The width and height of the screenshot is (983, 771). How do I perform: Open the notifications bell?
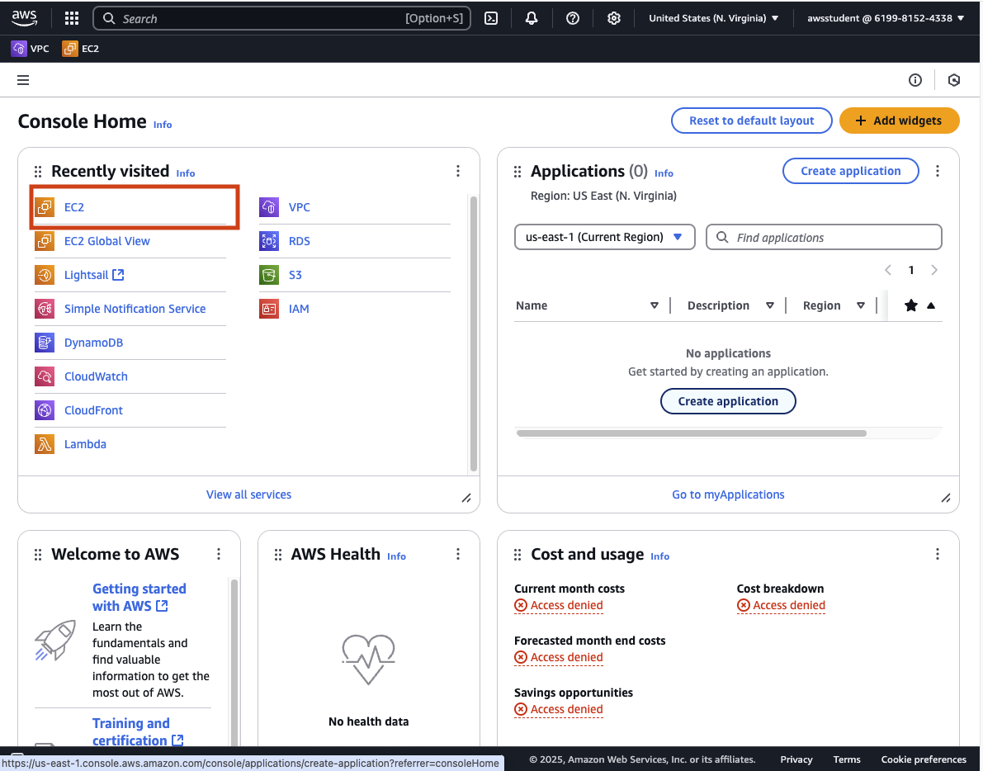532,18
